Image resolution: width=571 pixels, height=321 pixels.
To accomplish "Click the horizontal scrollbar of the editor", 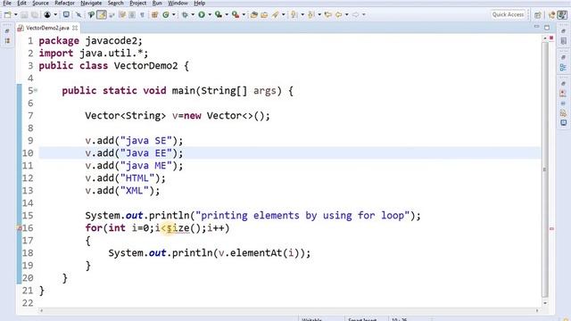I will tap(289, 310).
